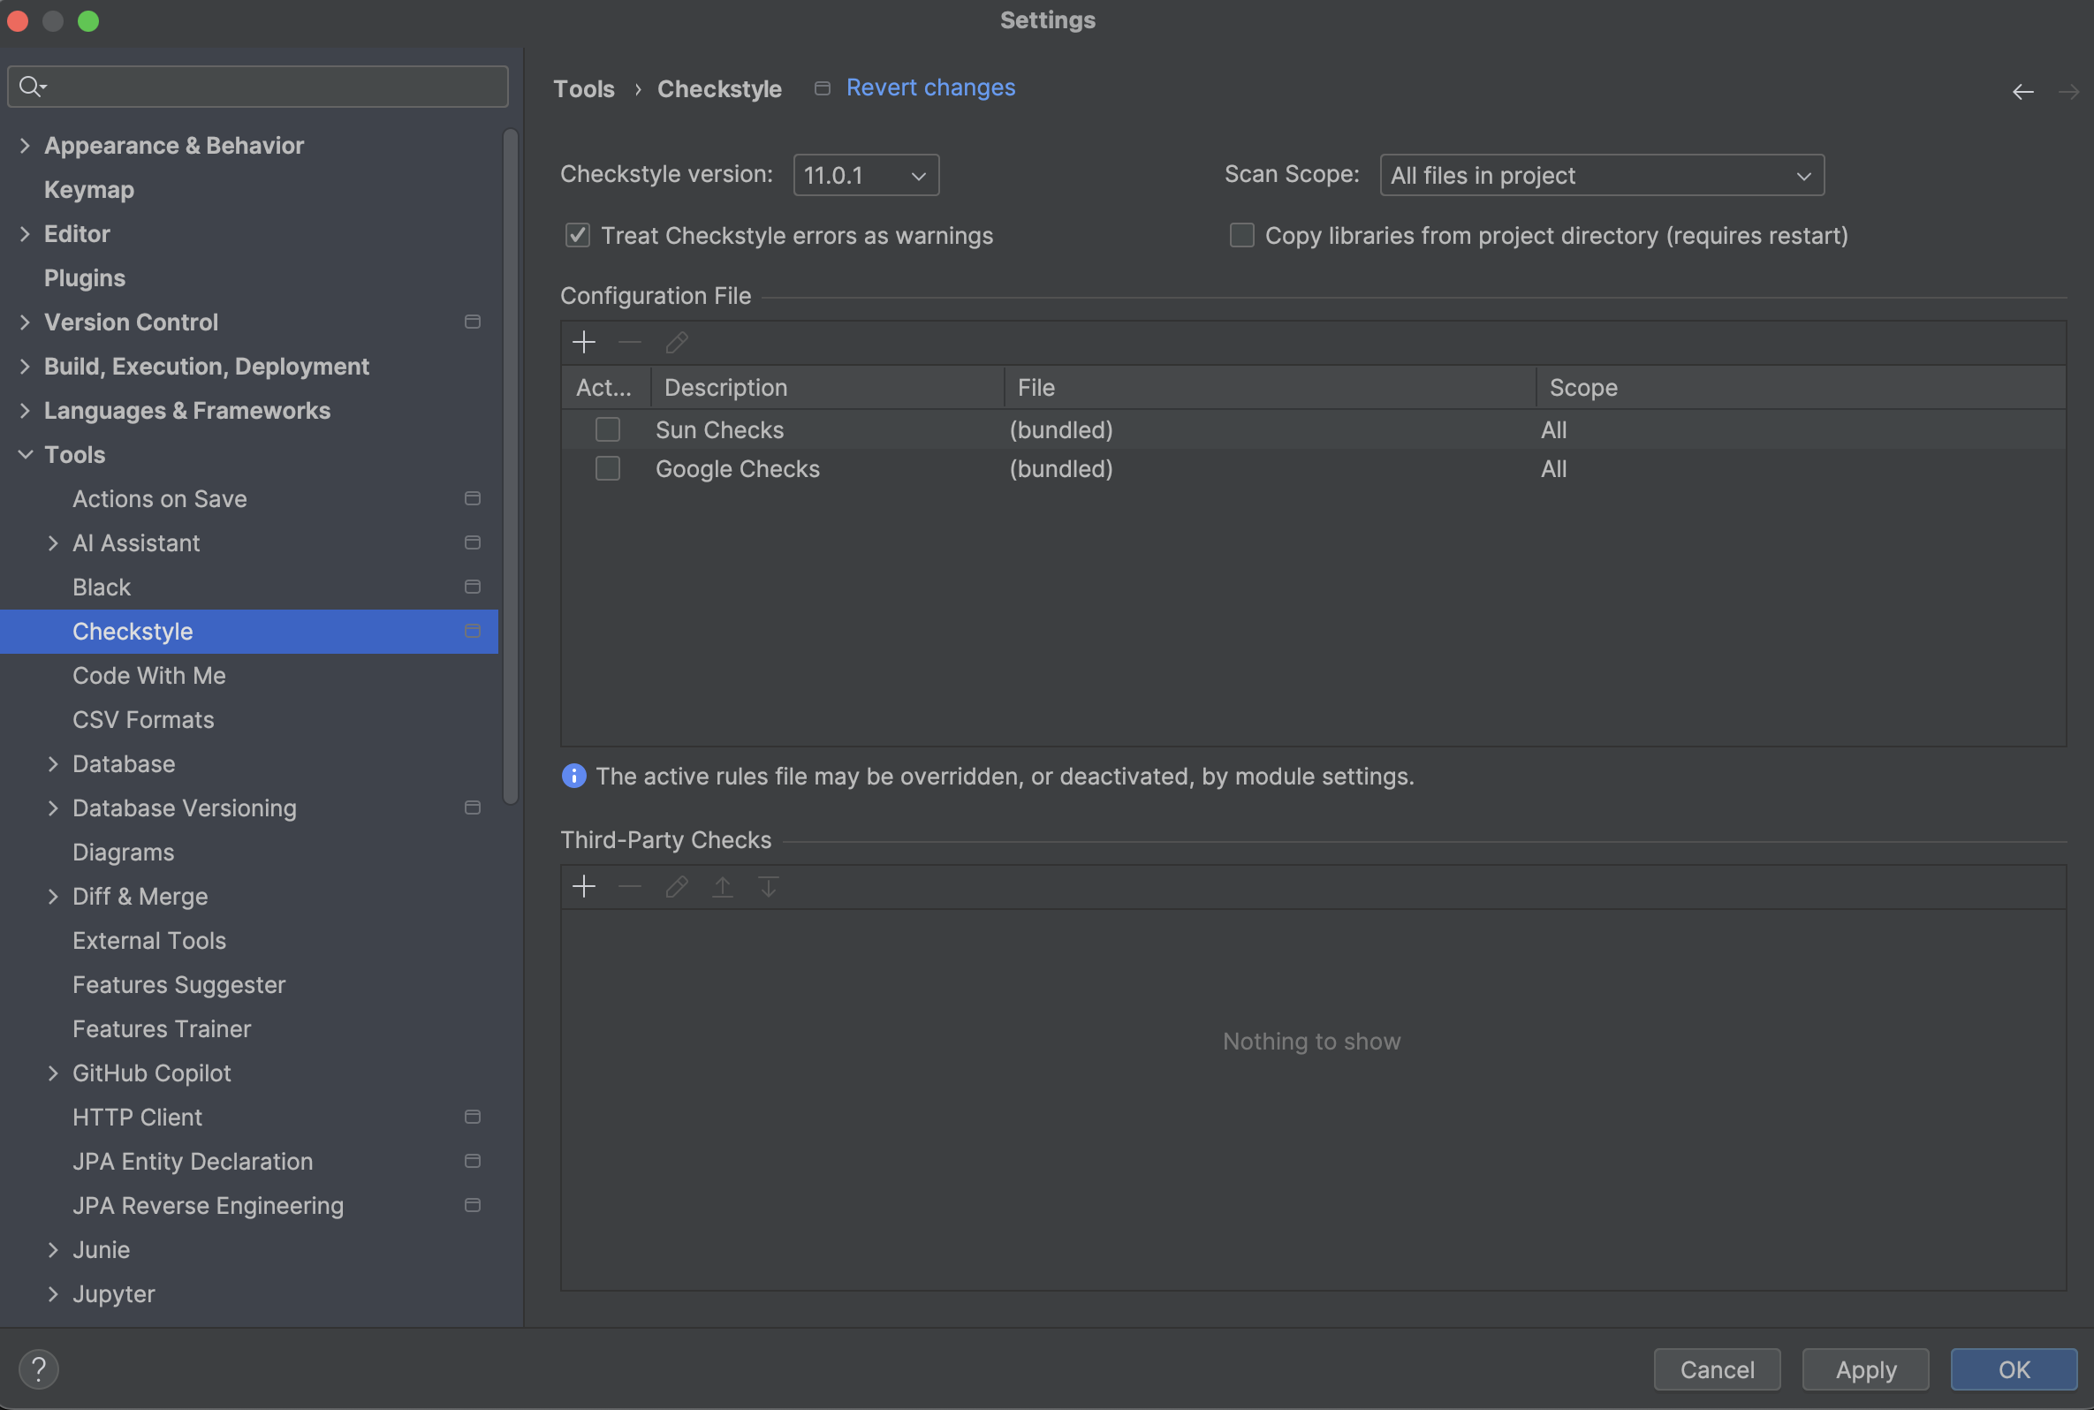Select Actions on Save in Tools

point(159,499)
